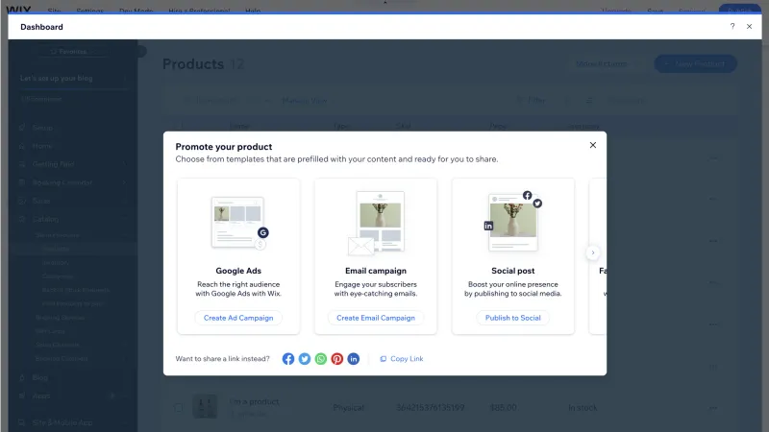Click Create Ad Campaign button

pos(238,318)
